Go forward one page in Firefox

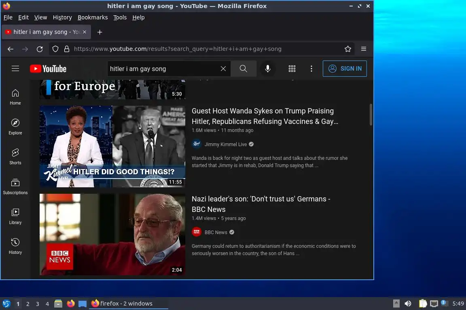click(x=25, y=49)
